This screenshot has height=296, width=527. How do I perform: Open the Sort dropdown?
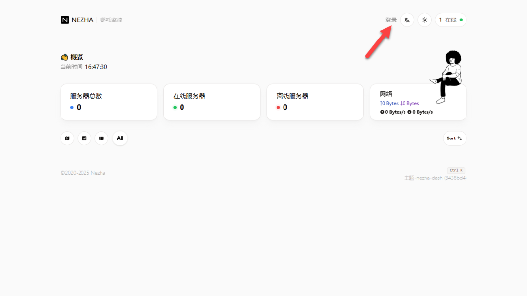click(454, 138)
